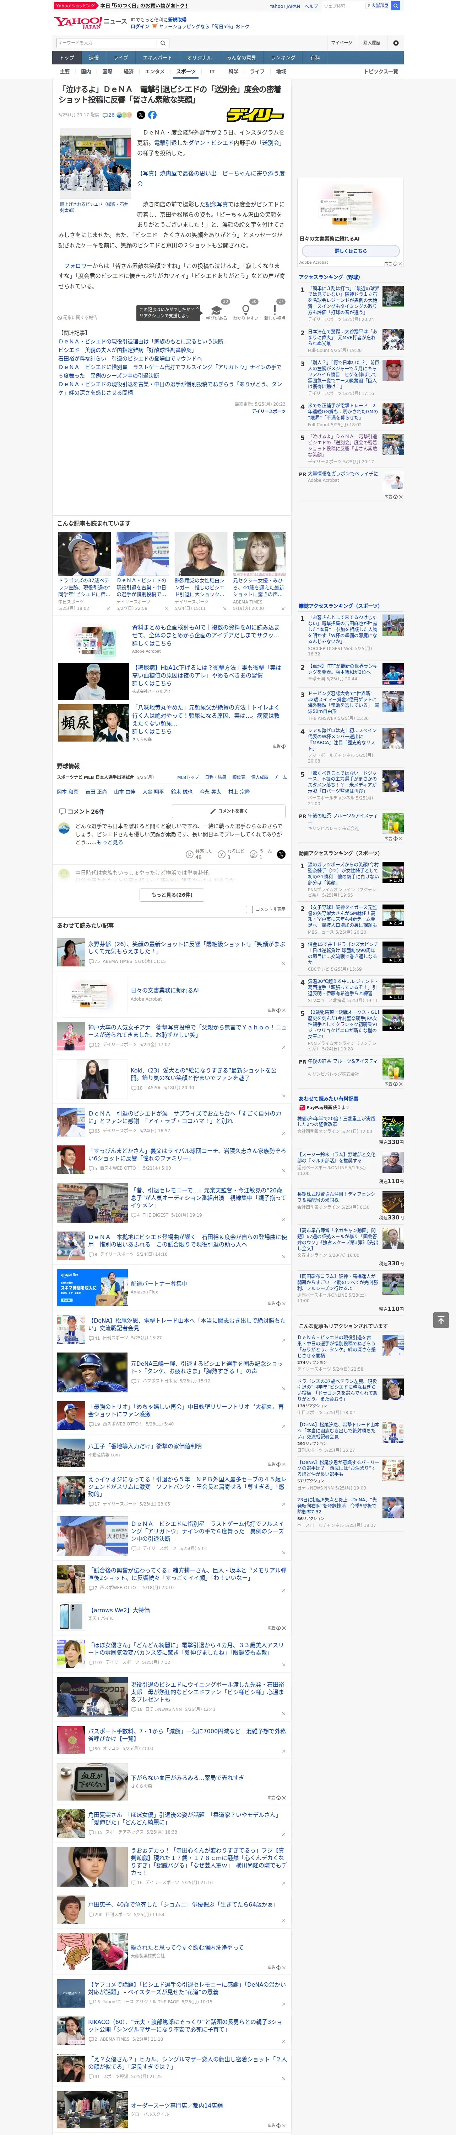This screenshot has height=2135, width=456.
Task: Open the 新規取得 ID registration link
Action: tap(177, 19)
